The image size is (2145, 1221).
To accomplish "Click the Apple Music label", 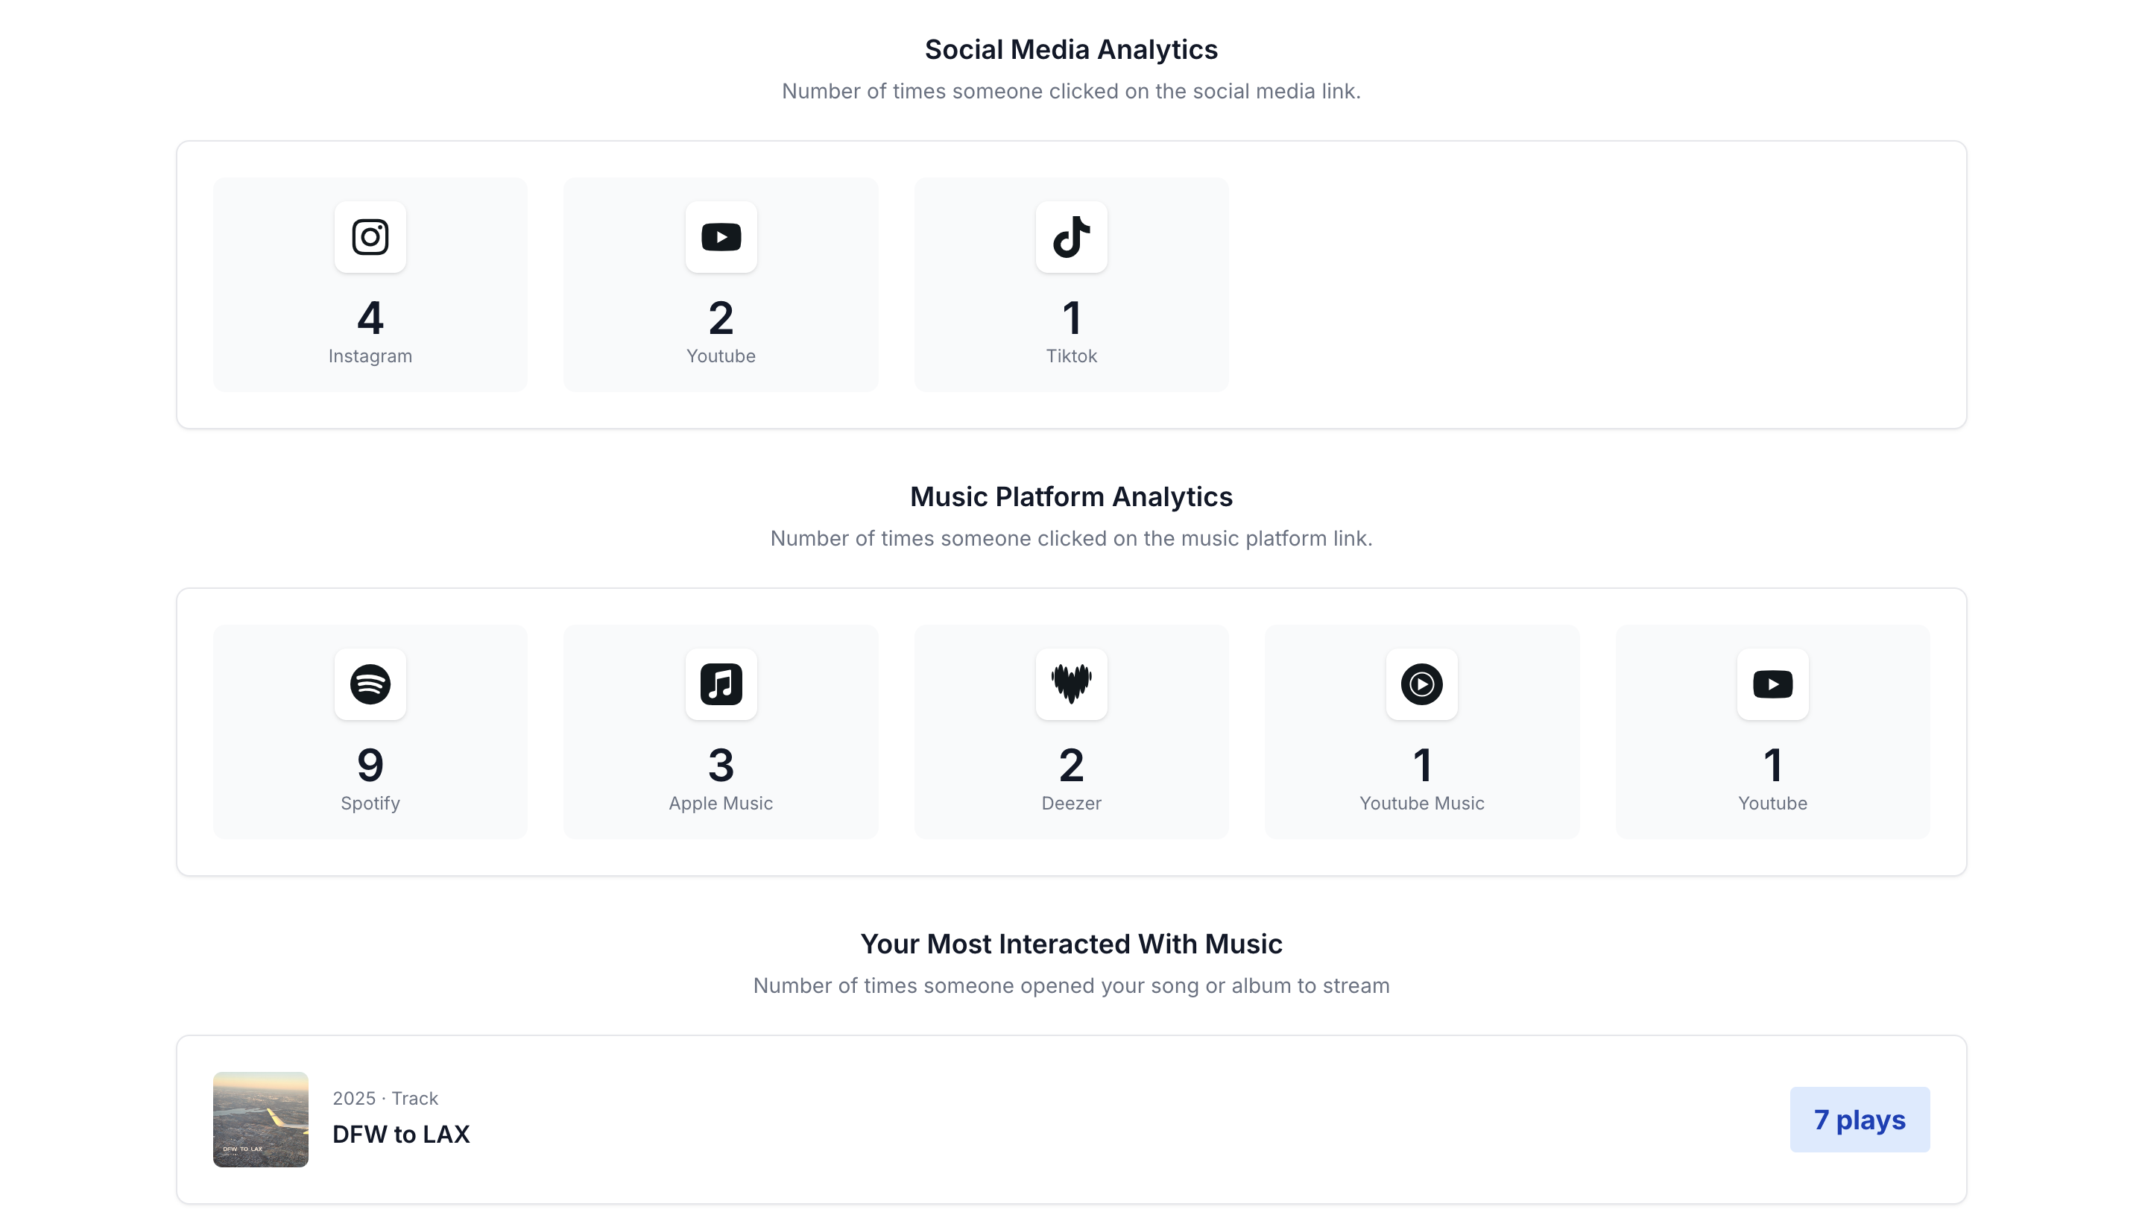I will (x=721, y=804).
